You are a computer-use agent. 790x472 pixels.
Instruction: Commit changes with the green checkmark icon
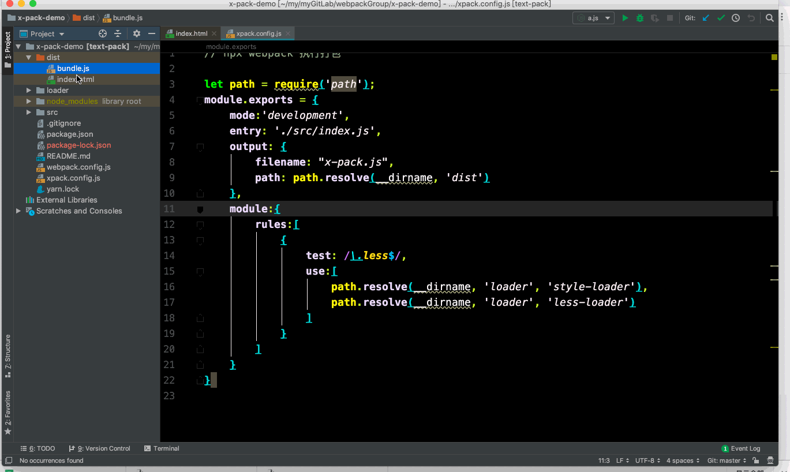point(721,18)
